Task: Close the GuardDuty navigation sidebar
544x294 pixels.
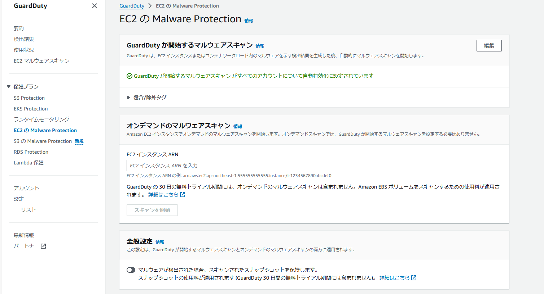Action: coord(94,6)
